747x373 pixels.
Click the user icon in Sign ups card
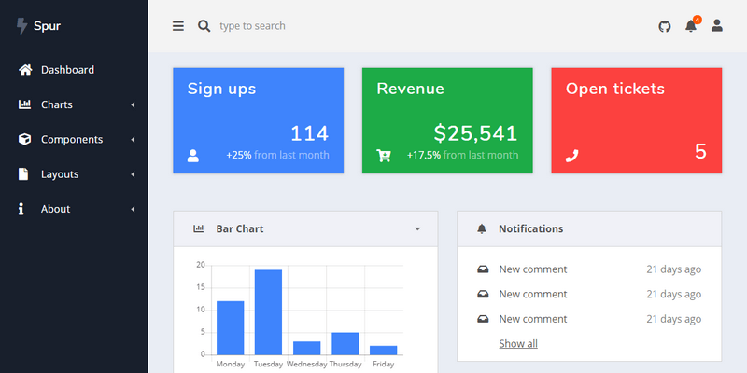pos(193,156)
